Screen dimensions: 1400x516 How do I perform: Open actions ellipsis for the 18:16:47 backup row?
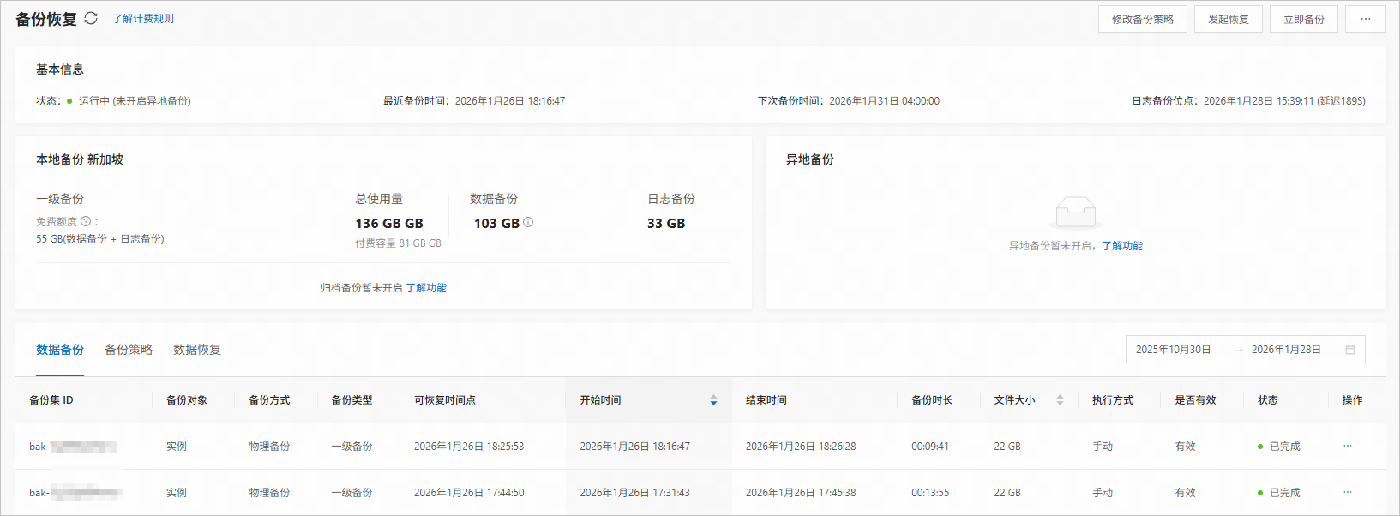(1348, 446)
